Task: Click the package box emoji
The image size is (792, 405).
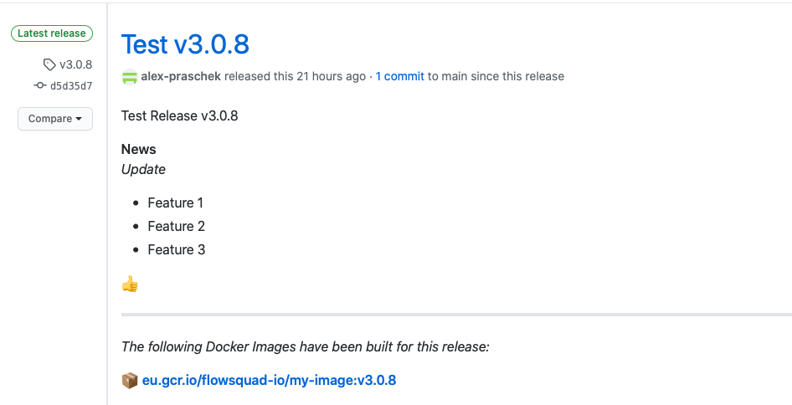Action: [x=130, y=381]
